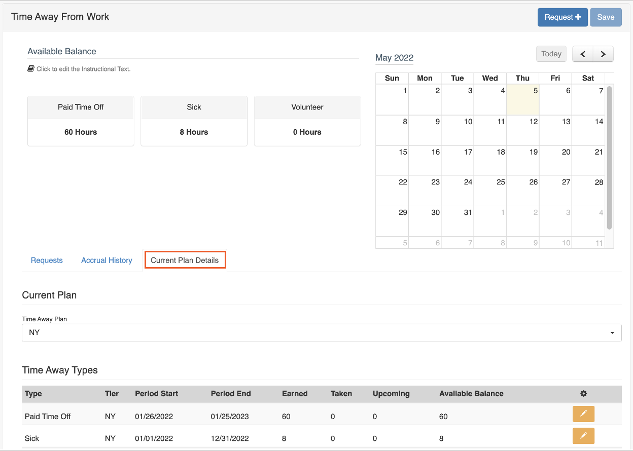Select May 18 on the calendar
633x451 pixels.
[x=490, y=161]
